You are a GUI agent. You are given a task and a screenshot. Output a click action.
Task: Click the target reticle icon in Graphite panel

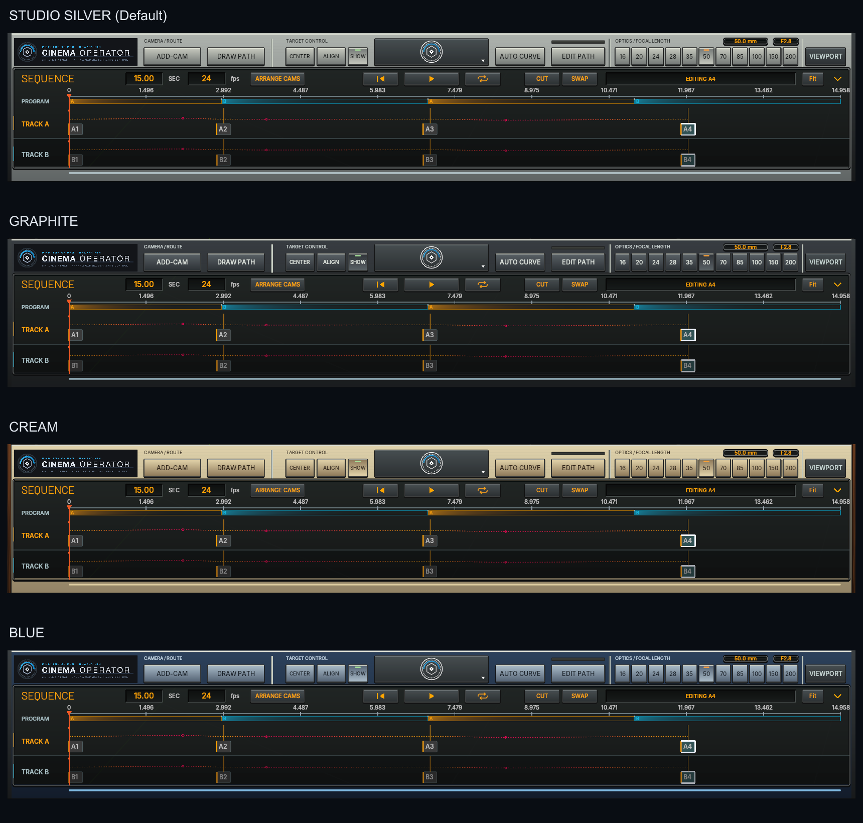tap(431, 257)
